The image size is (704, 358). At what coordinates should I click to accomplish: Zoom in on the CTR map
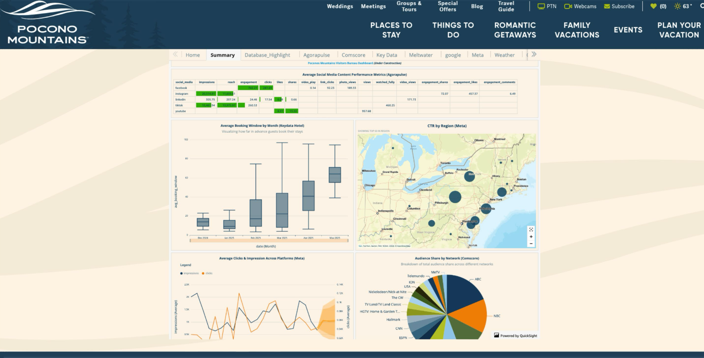(531, 237)
